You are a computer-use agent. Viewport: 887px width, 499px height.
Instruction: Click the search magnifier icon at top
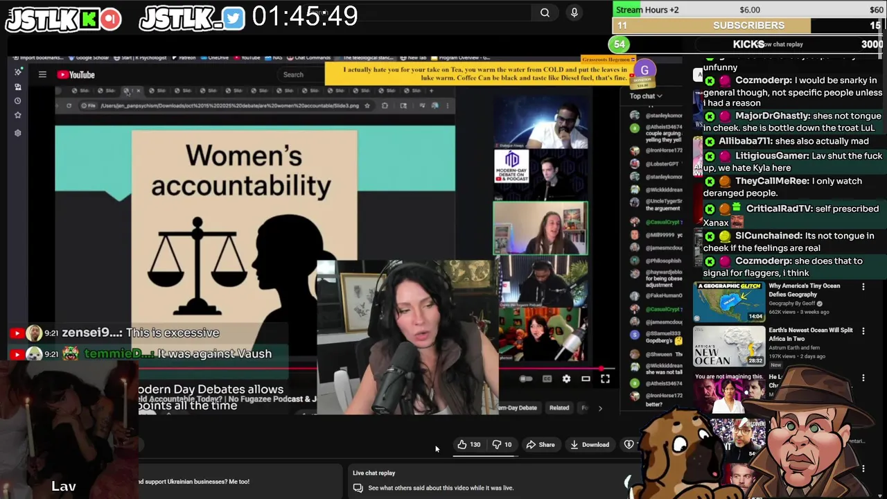click(545, 12)
